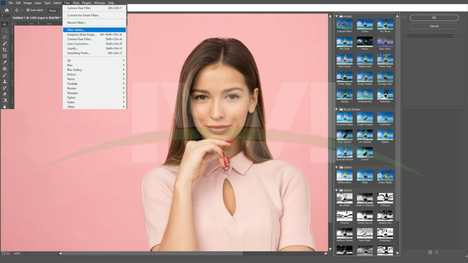Click the OK button

(x=434, y=18)
